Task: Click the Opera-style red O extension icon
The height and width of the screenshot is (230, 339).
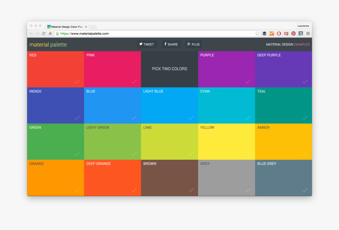Action: coord(279,33)
